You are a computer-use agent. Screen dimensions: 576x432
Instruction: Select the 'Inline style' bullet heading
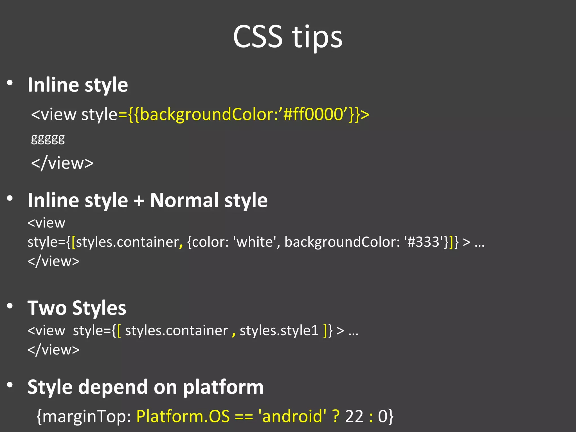click(x=78, y=85)
